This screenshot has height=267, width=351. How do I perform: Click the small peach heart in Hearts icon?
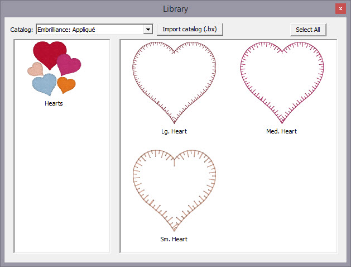click(x=36, y=69)
